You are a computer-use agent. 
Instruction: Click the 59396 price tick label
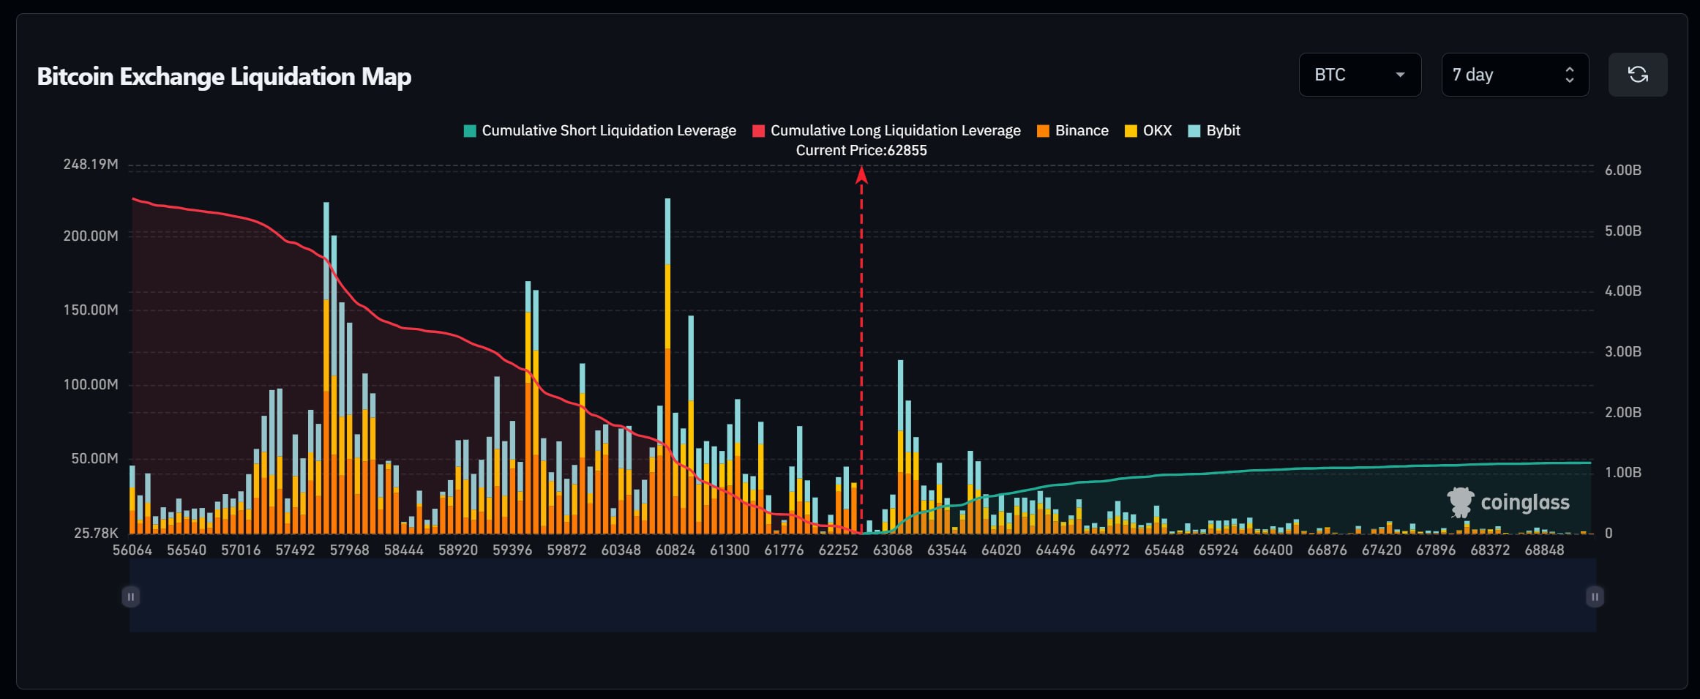coord(512,550)
